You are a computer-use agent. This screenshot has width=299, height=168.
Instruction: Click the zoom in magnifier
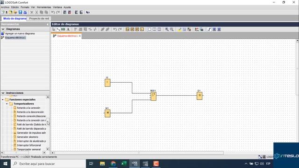167,29
